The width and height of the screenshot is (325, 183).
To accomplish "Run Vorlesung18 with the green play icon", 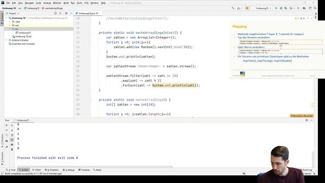I will (x=276, y=8).
